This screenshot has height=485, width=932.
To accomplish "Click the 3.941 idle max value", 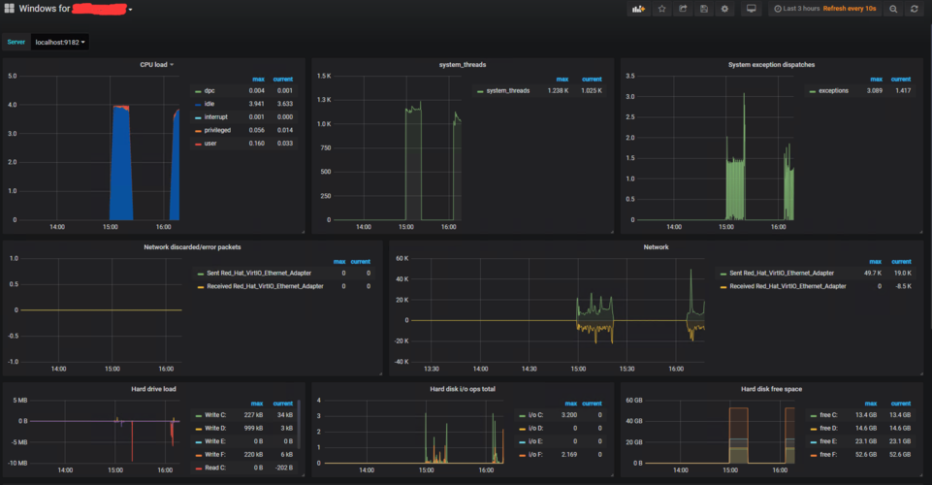I will [x=256, y=104].
